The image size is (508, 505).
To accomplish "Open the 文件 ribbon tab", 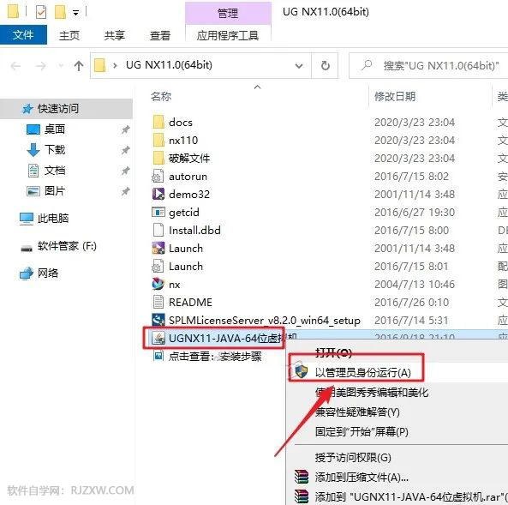I will (23, 34).
